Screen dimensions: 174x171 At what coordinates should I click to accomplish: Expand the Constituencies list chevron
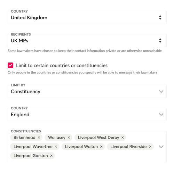coord(161,147)
